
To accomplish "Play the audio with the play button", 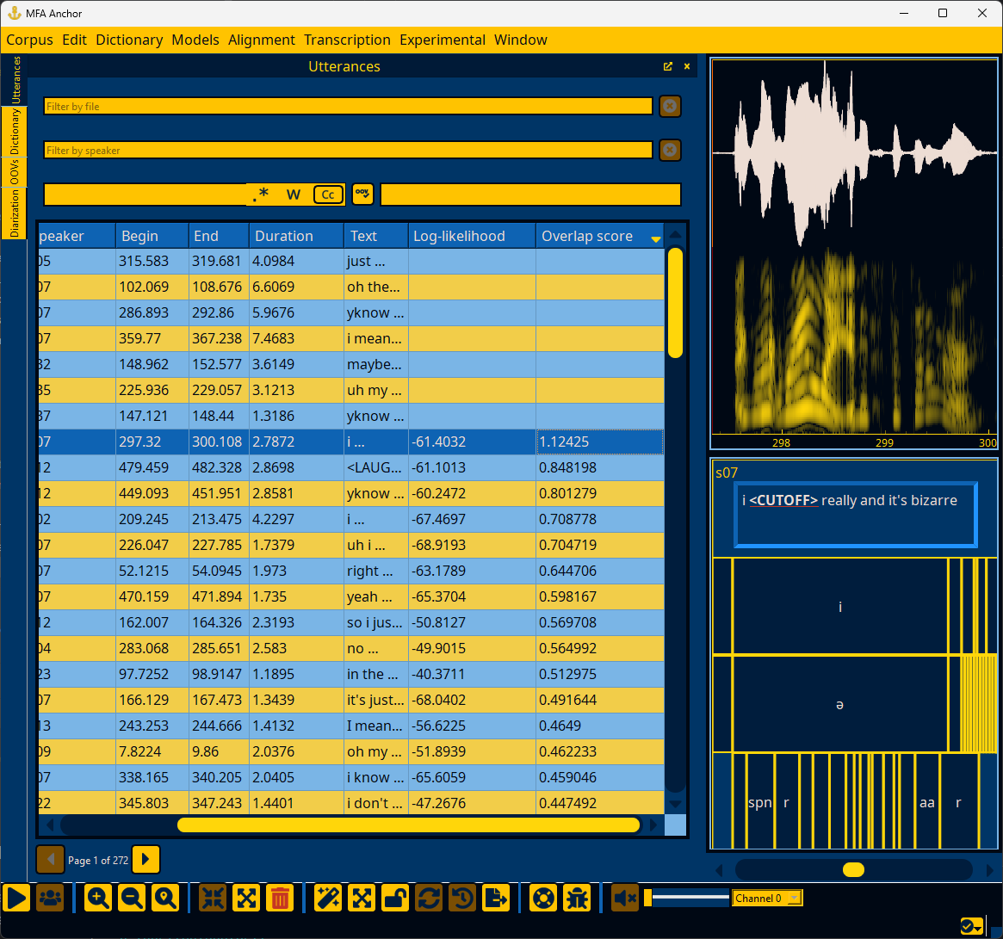I will tap(16, 898).
